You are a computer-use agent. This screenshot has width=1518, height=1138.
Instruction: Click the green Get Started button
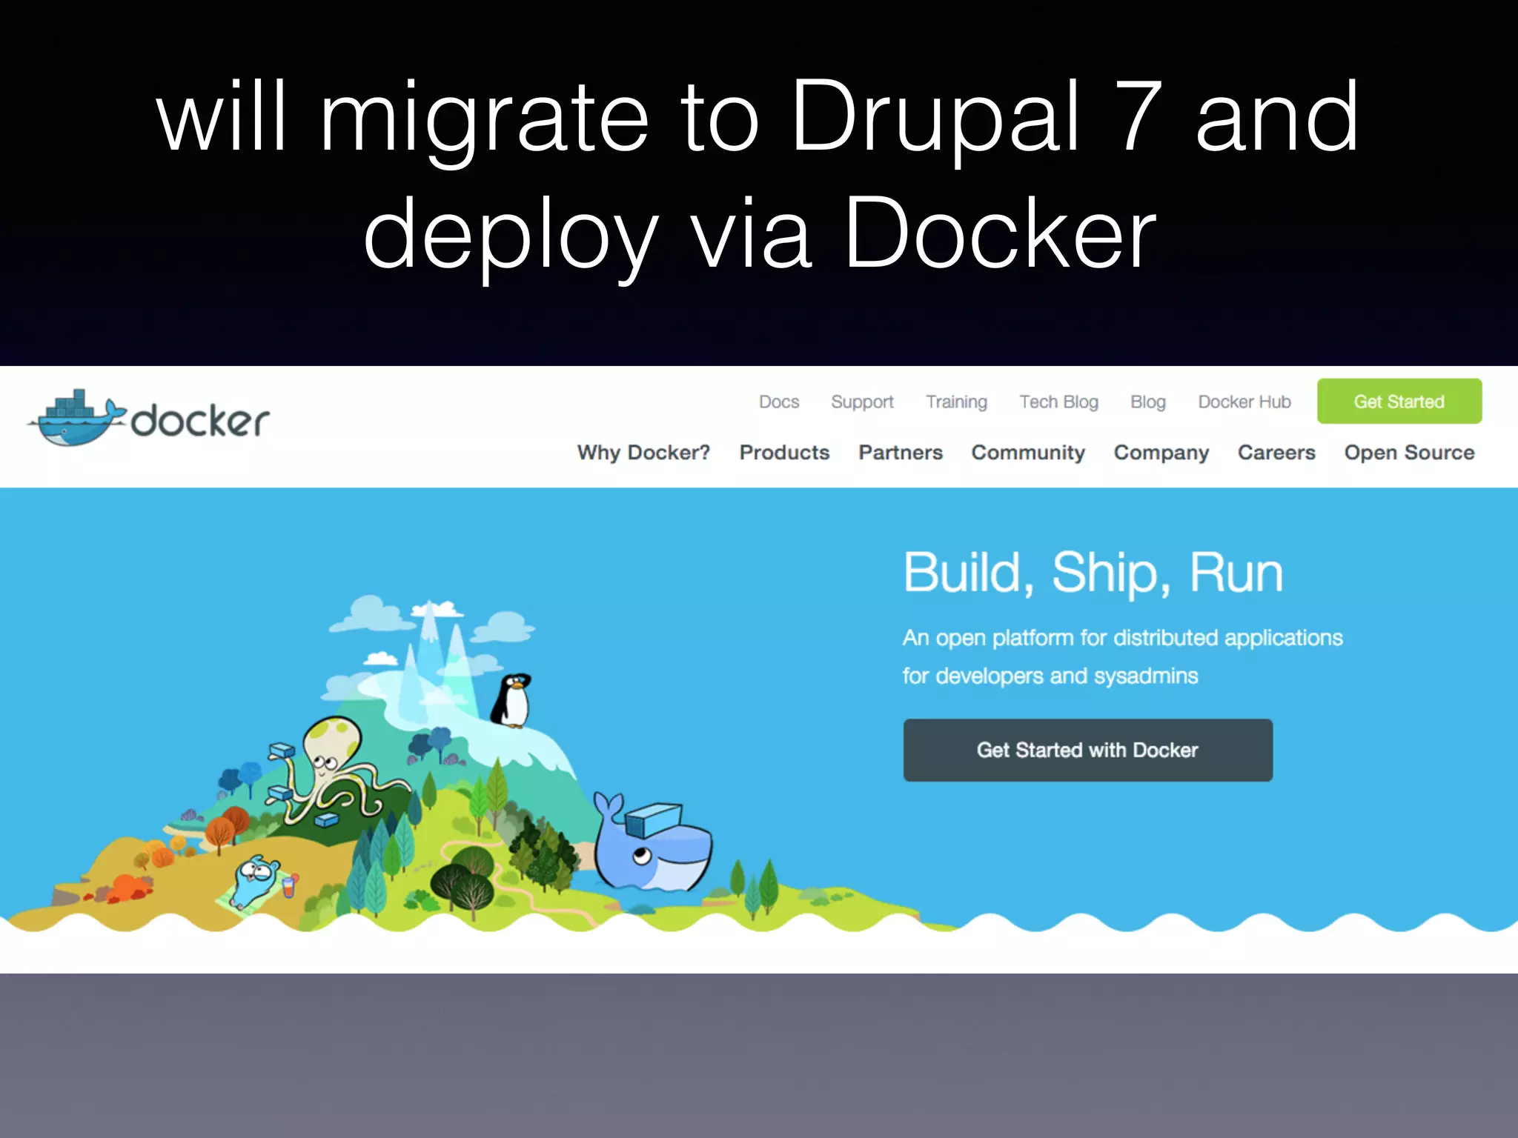click(1399, 401)
